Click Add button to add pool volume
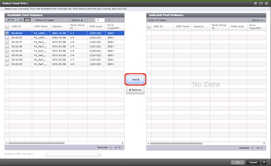The width and height of the screenshot is (271, 166). [x=135, y=79]
